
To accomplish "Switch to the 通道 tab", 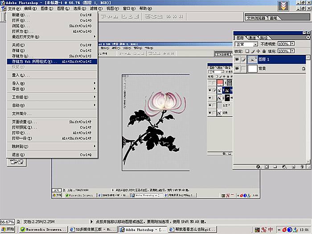I will click(x=252, y=37).
